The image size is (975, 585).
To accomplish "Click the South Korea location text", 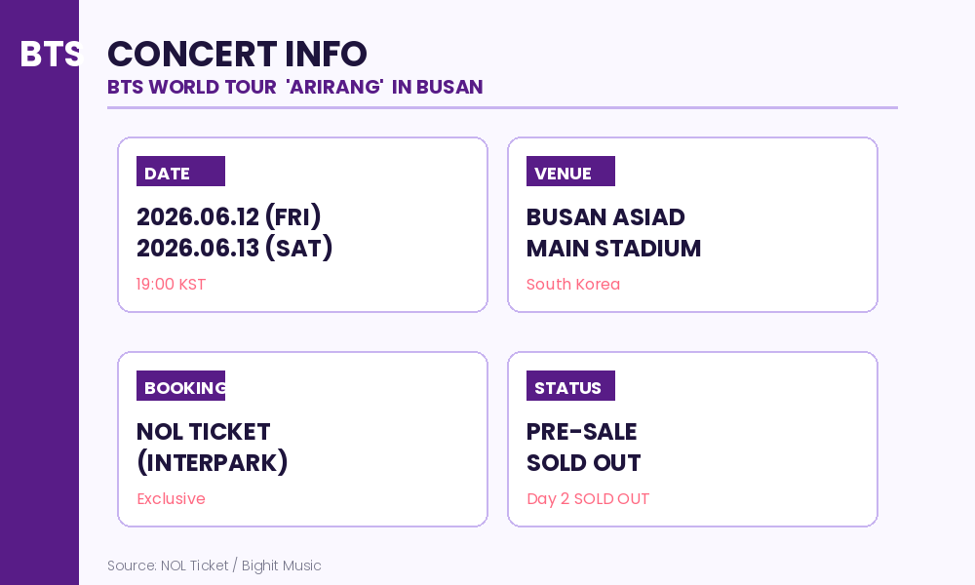I will click(573, 284).
